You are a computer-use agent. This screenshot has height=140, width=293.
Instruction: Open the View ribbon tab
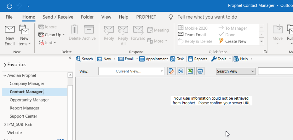[106, 17]
